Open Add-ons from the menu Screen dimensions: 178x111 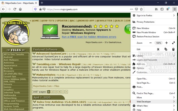pos(154,64)
